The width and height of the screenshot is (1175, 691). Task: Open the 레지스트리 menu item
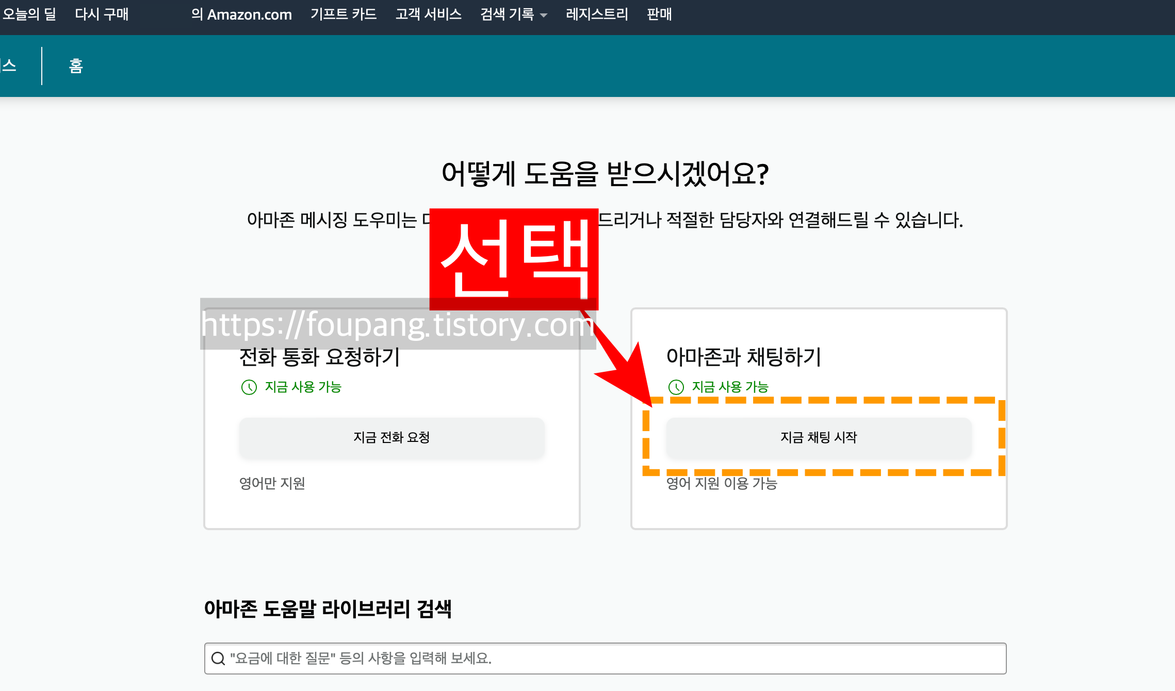coord(597,14)
